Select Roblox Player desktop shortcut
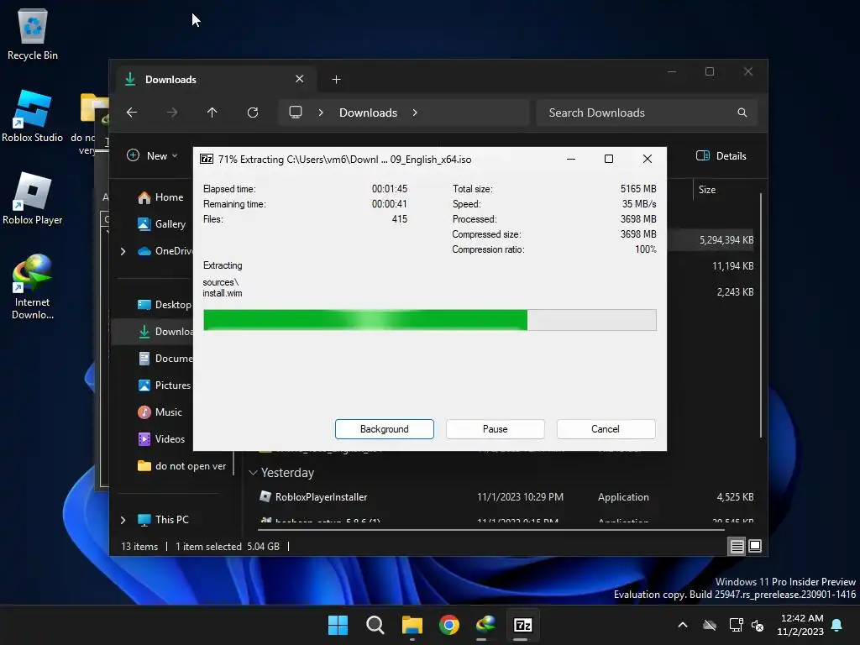860x645 pixels. [x=33, y=198]
